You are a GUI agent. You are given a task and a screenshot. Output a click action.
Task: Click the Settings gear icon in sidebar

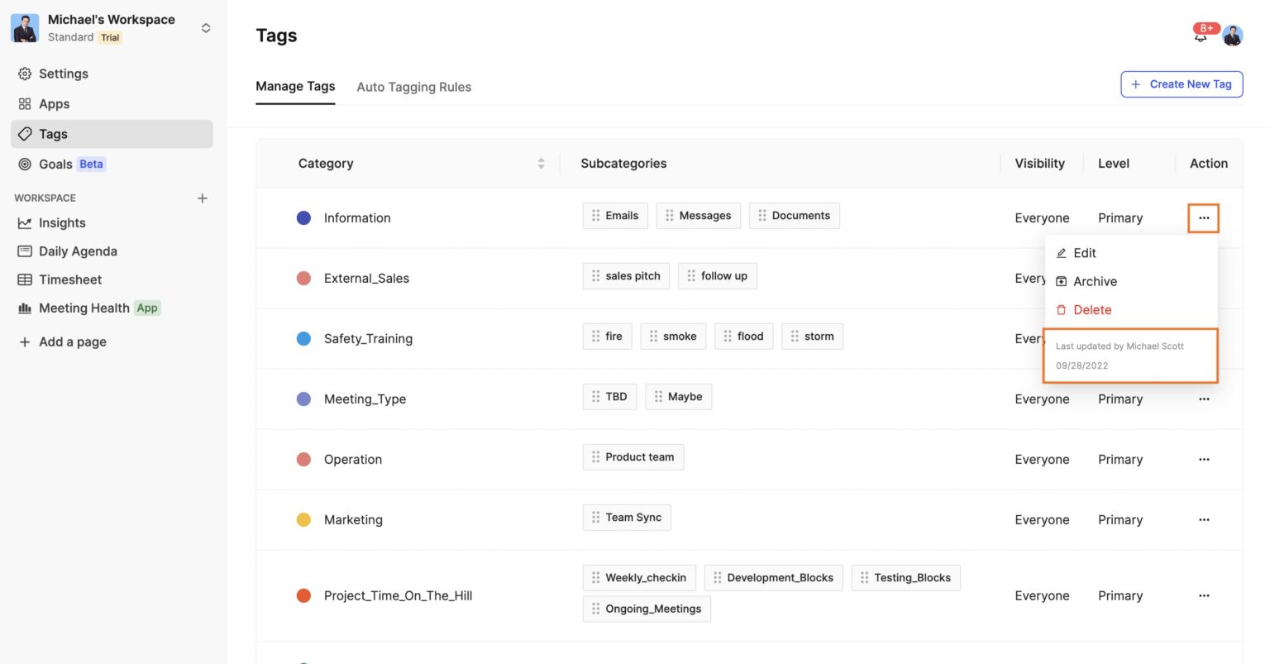point(25,74)
